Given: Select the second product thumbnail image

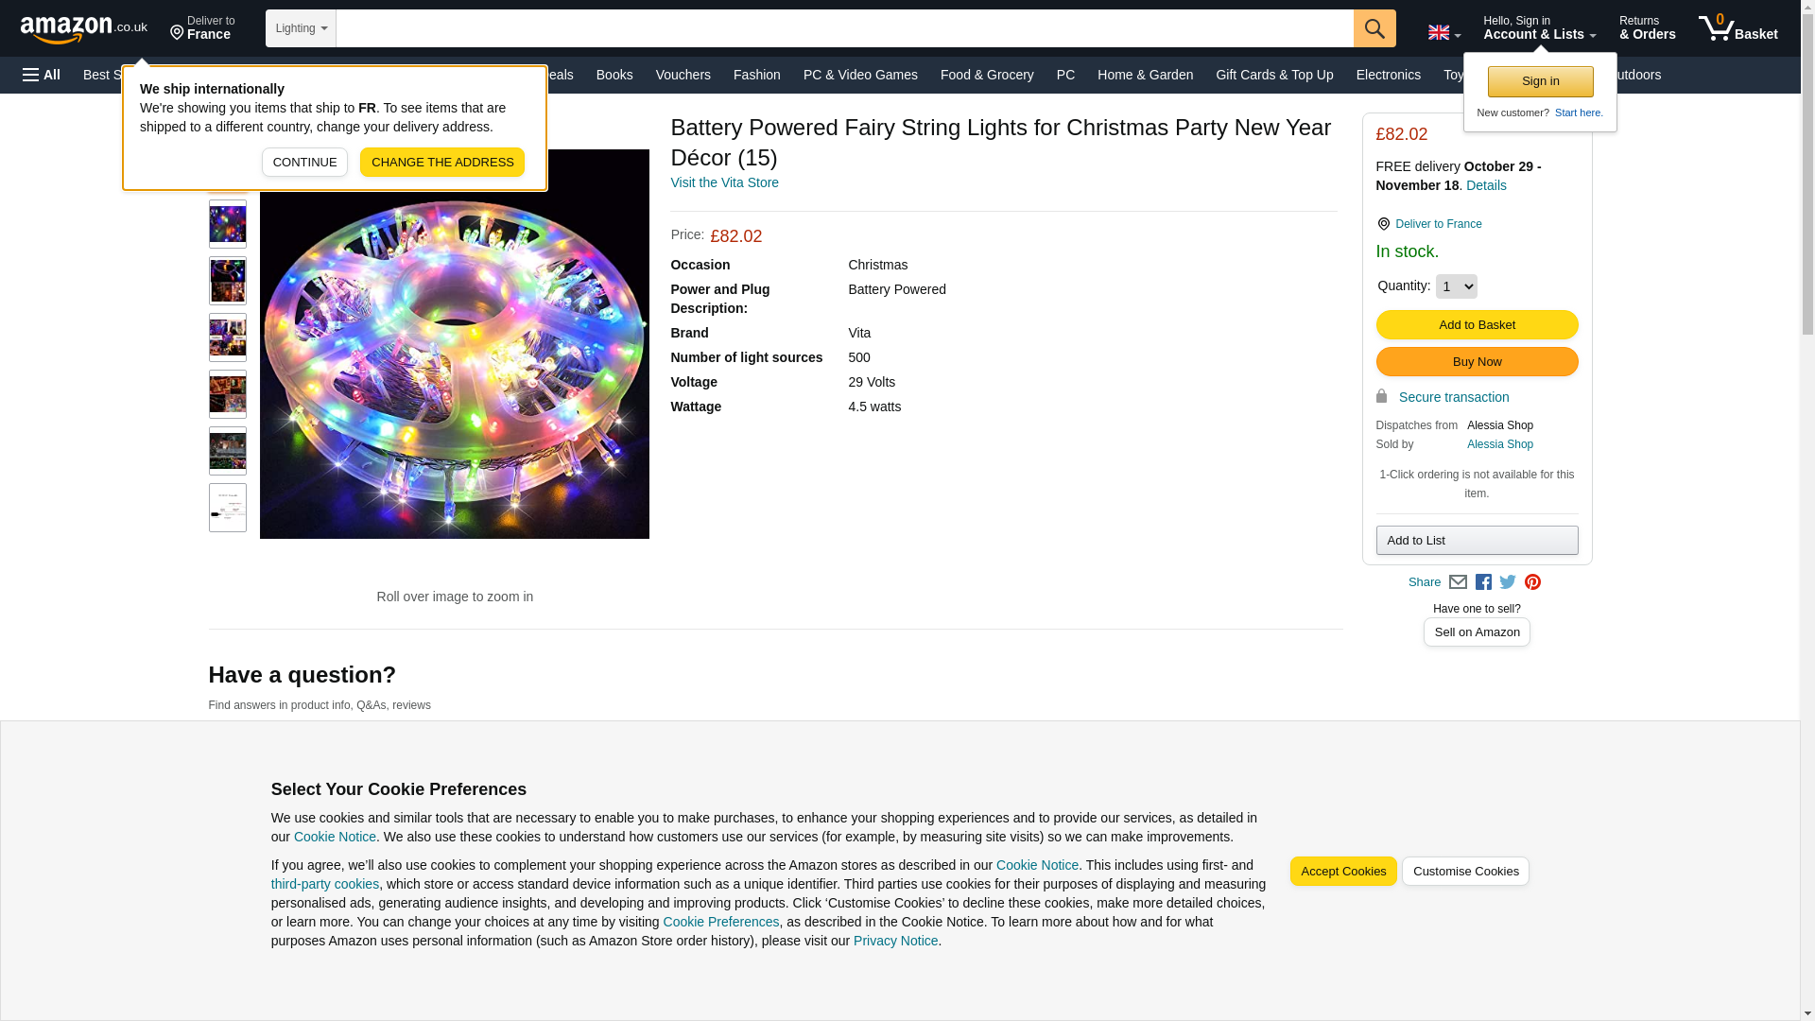Looking at the screenshot, I should click(228, 224).
